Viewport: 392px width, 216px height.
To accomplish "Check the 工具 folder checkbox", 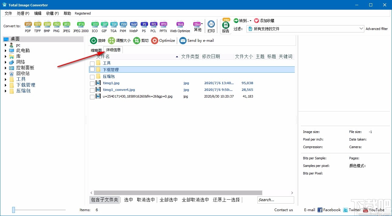I will [92, 64].
